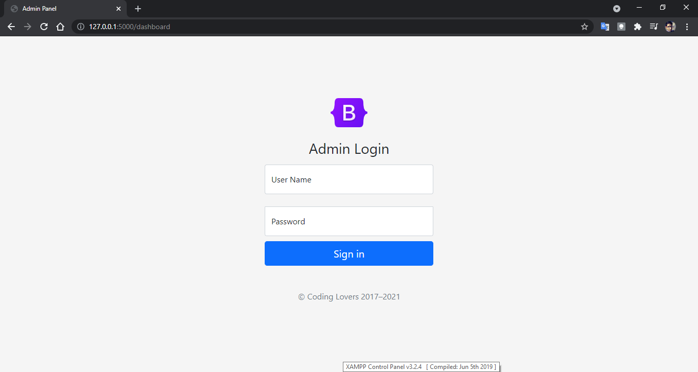Click the media controls icon near profile avatar
Screen dimensions: 698x372
click(654, 27)
